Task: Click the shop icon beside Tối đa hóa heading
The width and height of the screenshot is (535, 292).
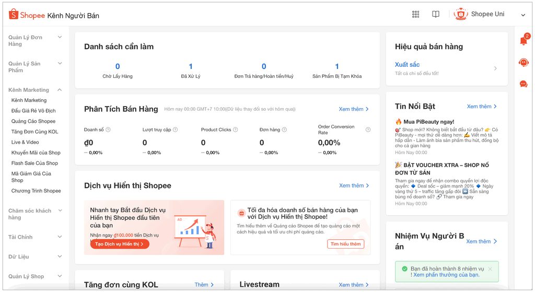Action: [x=241, y=213]
